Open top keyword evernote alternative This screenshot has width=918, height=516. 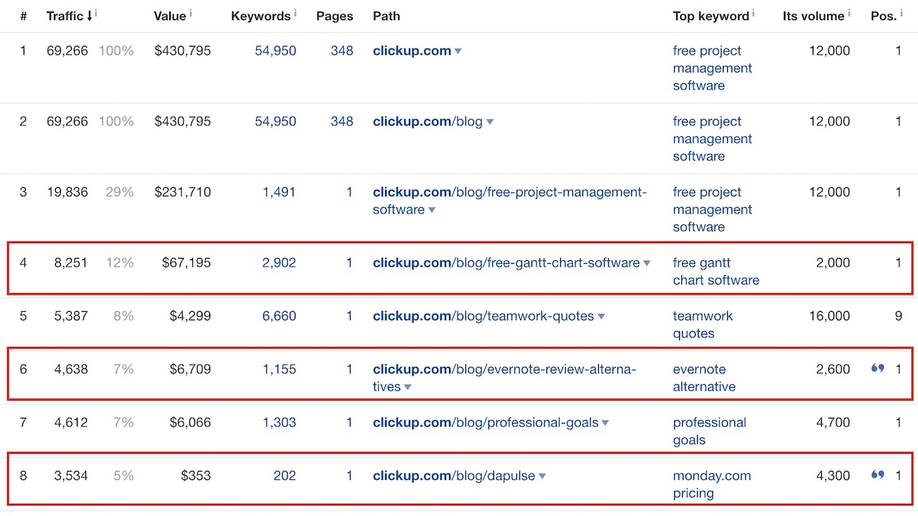pyautogui.click(x=704, y=378)
